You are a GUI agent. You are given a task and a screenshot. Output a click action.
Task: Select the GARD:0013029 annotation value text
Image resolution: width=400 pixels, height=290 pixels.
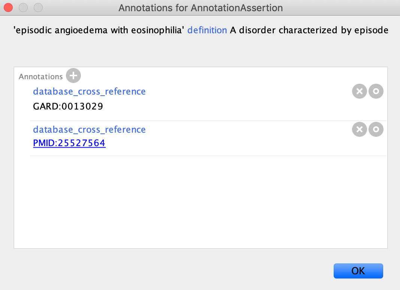click(68, 106)
